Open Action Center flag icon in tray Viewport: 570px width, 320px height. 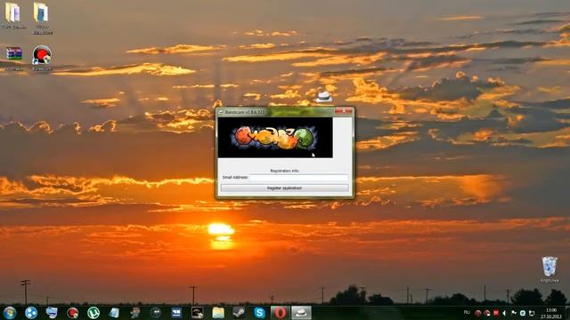pos(514,313)
